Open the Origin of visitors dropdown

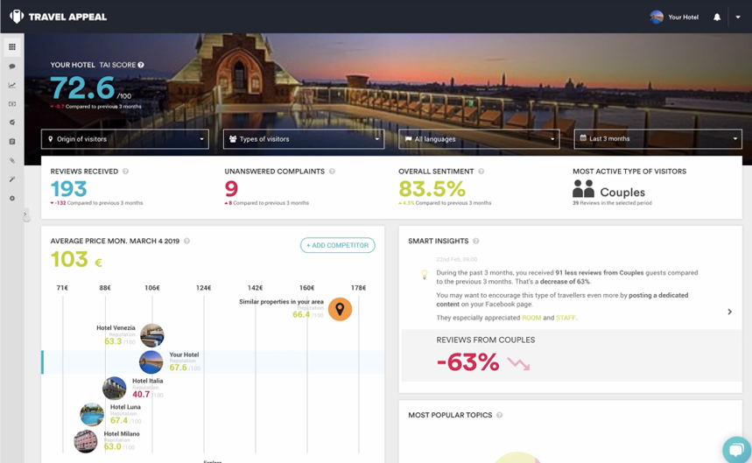124,139
